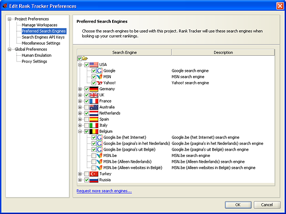
Task: Click the Turkey flag icon
Action: point(94,174)
